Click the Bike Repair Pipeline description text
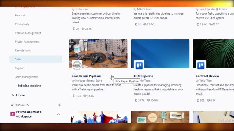 click(97, 87)
